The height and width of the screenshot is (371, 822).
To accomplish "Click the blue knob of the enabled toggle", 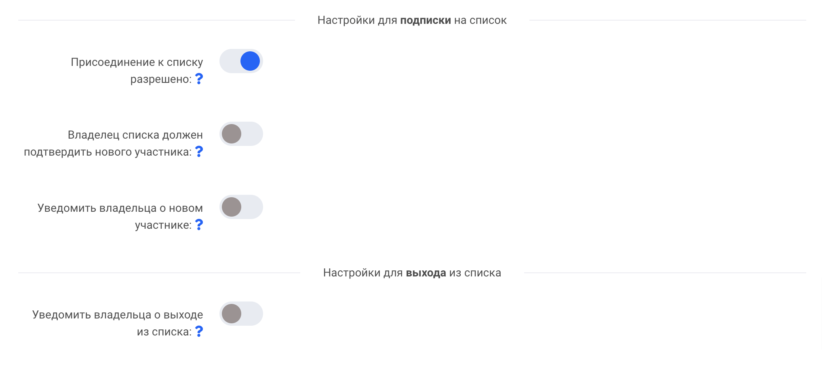I will (250, 61).
